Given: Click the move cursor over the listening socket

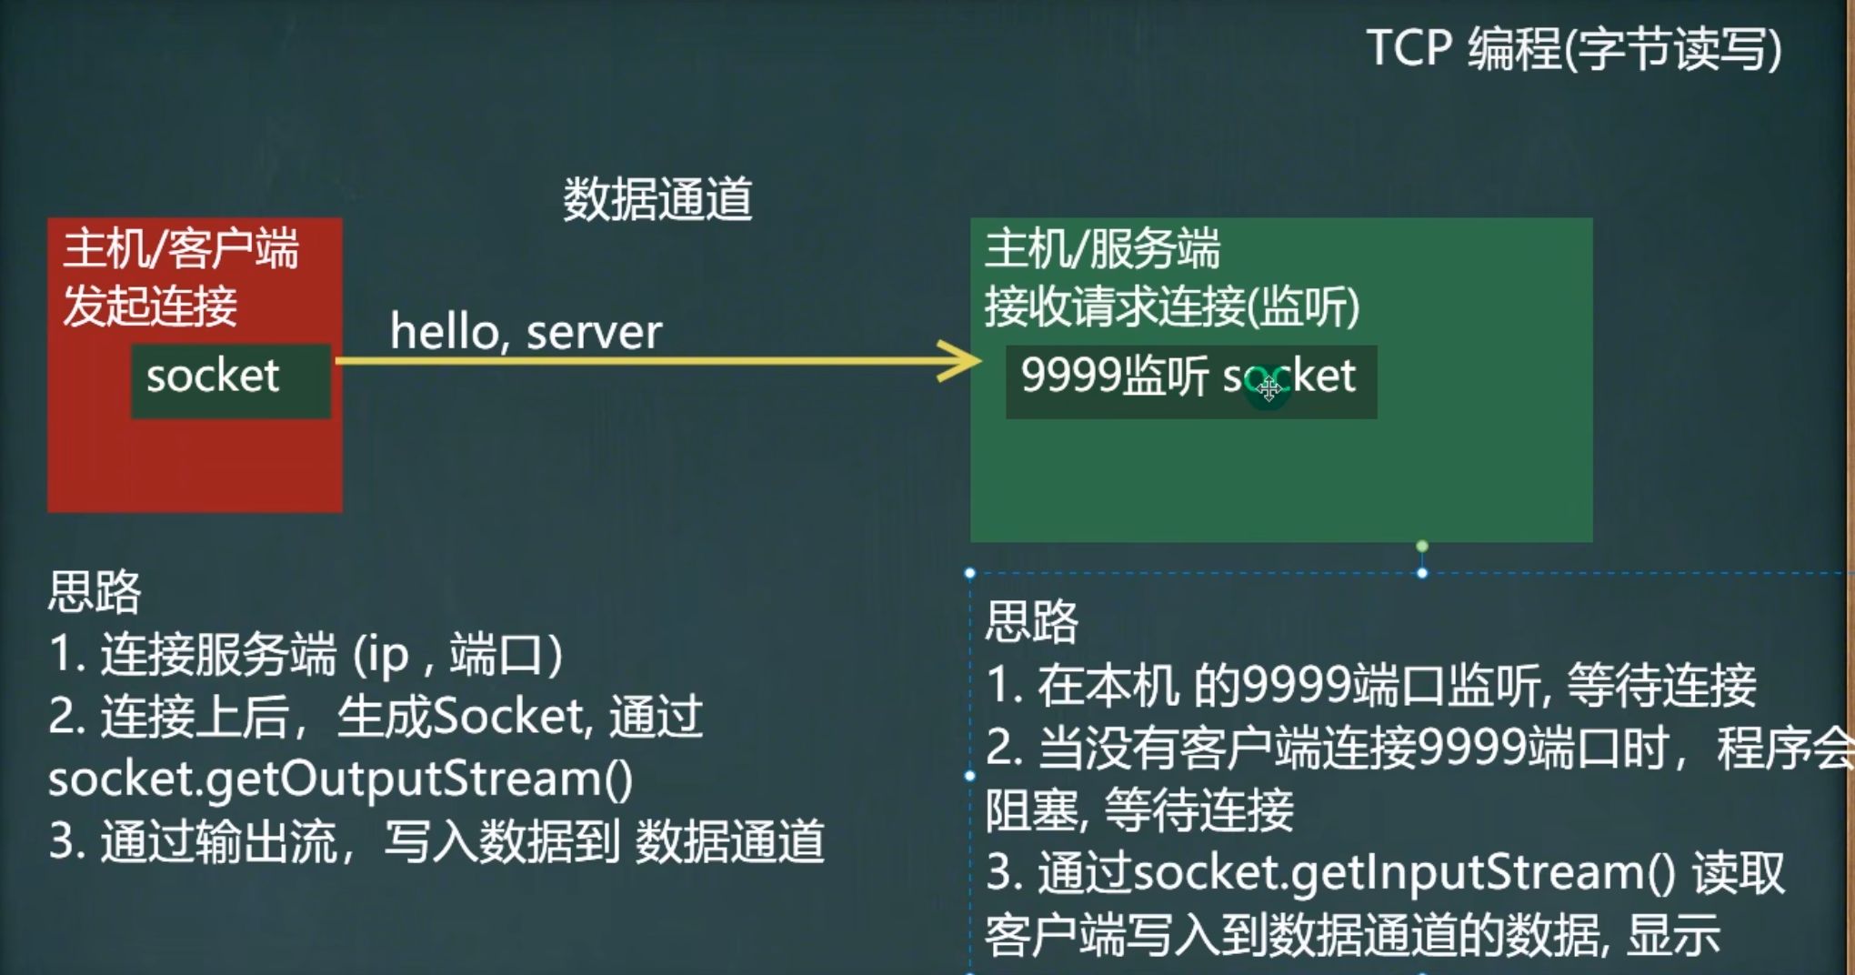Looking at the screenshot, I should [1269, 388].
